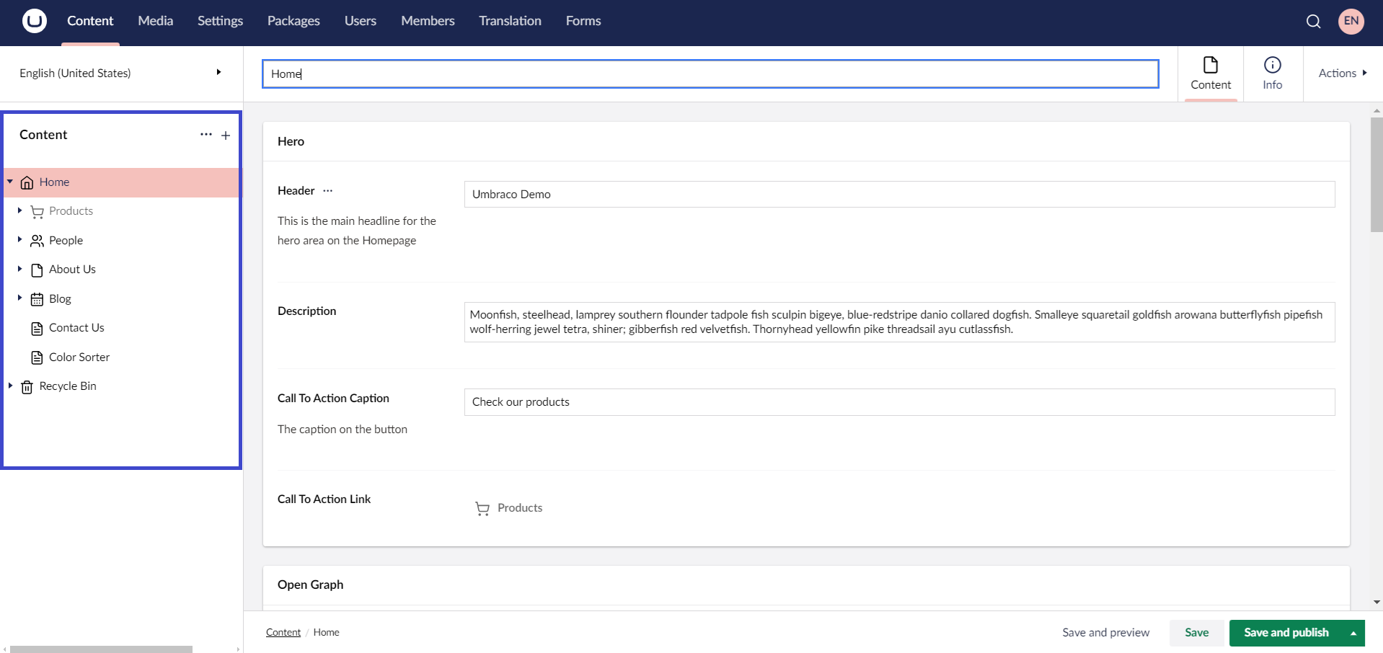The width and height of the screenshot is (1383, 653).
Task: Click the house icon next to Home
Action: coord(27,182)
